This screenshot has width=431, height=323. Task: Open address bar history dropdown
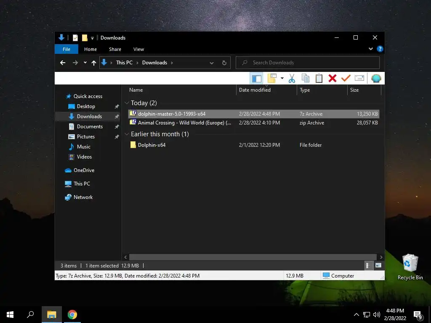[212, 63]
